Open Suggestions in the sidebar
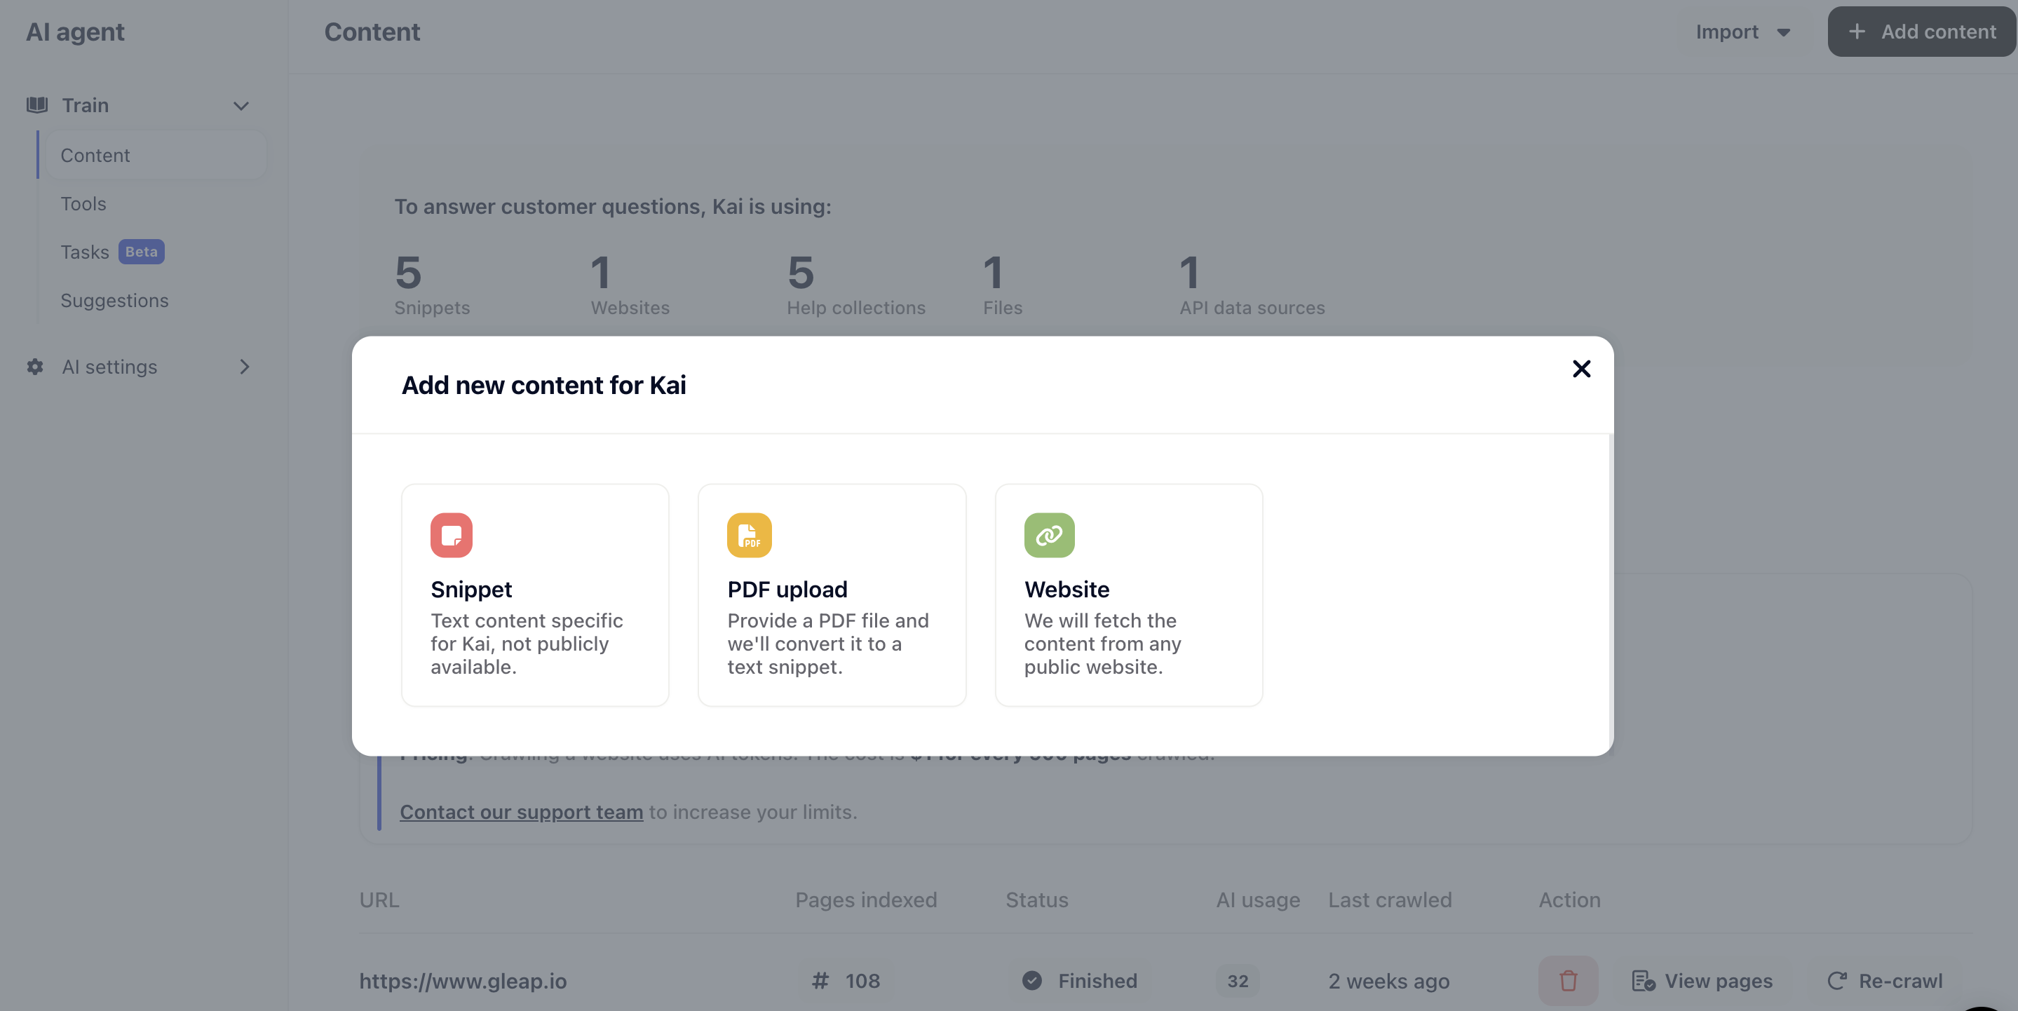2018x1011 pixels. click(x=114, y=301)
